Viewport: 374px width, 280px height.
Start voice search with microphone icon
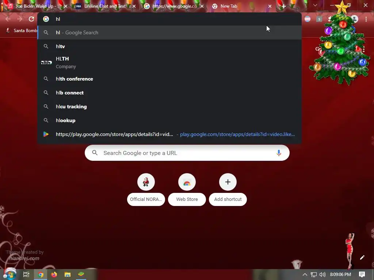279,153
